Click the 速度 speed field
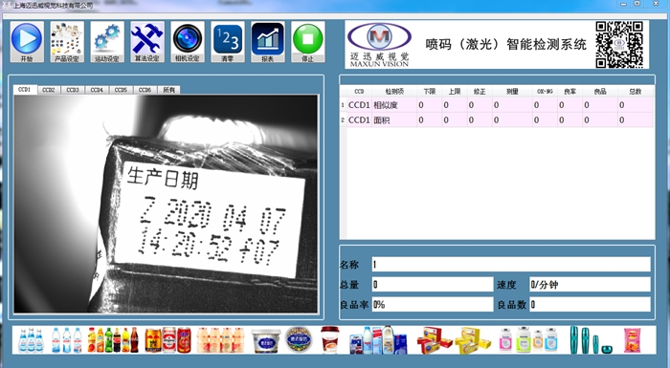 (x=590, y=284)
